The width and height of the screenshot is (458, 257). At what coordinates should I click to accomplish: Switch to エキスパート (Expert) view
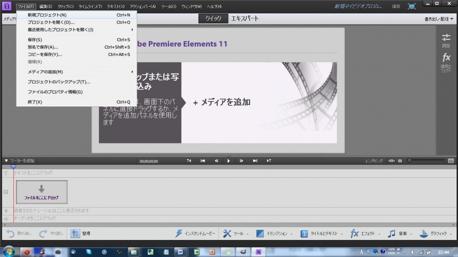[245, 18]
